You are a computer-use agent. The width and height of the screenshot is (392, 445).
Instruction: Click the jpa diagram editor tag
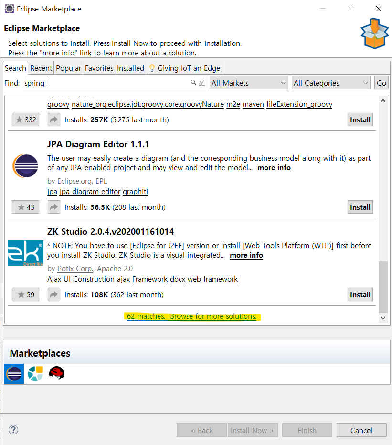click(90, 192)
